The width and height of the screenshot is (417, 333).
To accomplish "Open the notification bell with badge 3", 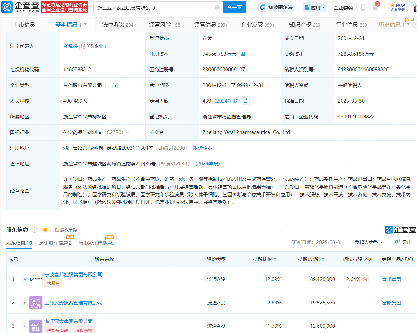I will click(x=375, y=7).
